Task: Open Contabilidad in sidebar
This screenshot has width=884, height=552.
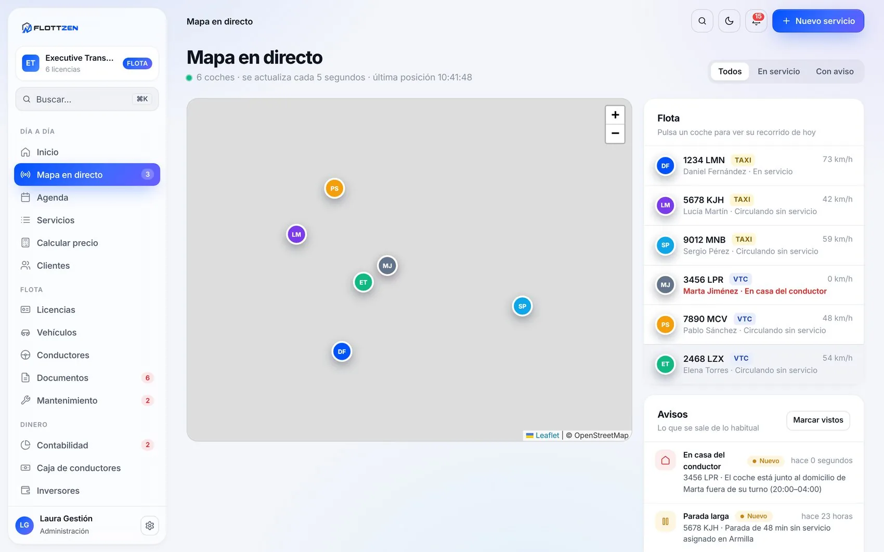Action: (x=87, y=445)
